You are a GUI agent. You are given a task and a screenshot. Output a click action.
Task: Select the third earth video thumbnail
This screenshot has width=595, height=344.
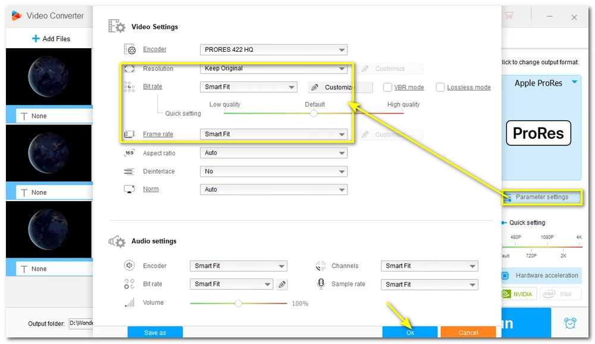click(x=49, y=230)
